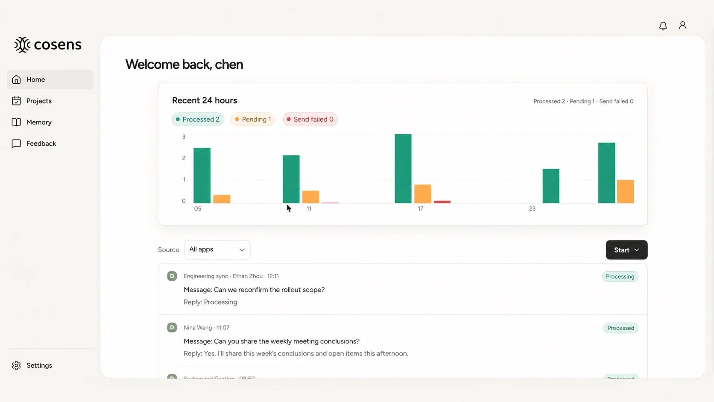This screenshot has width=714, height=402.
Task: Click Engineering sync · Ethan Zhou · 12:11
Action: pos(231,276)
